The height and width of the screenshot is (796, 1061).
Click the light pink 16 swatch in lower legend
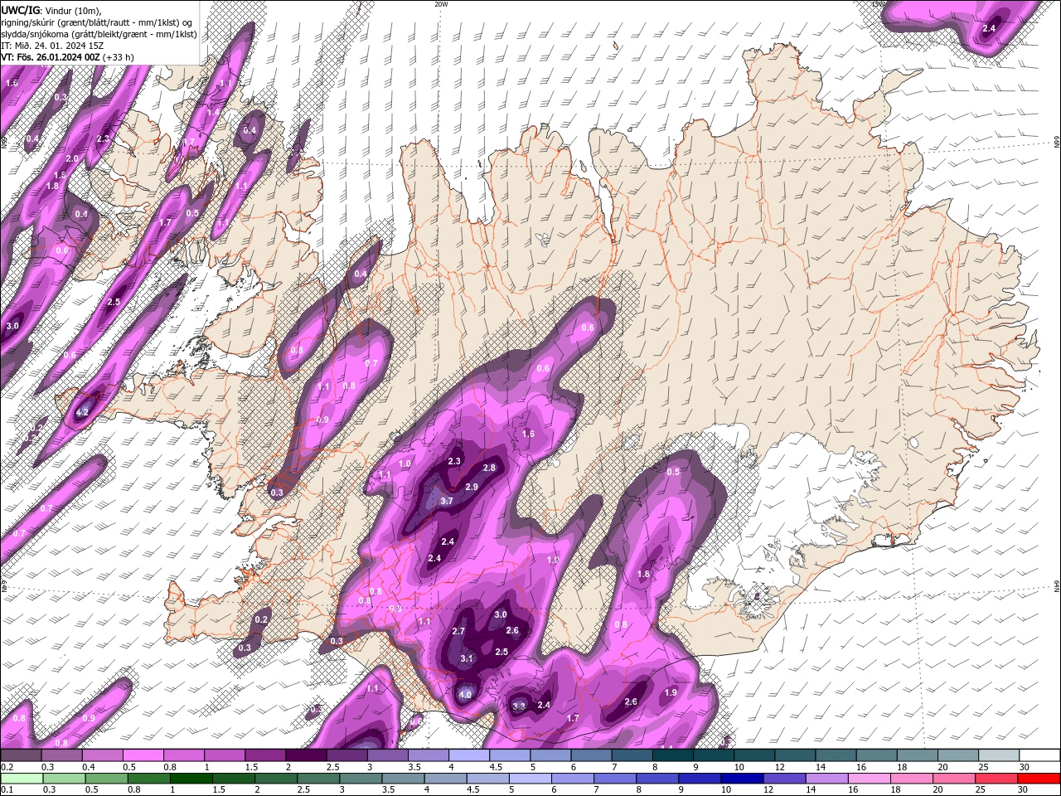(x=870, y=779)
